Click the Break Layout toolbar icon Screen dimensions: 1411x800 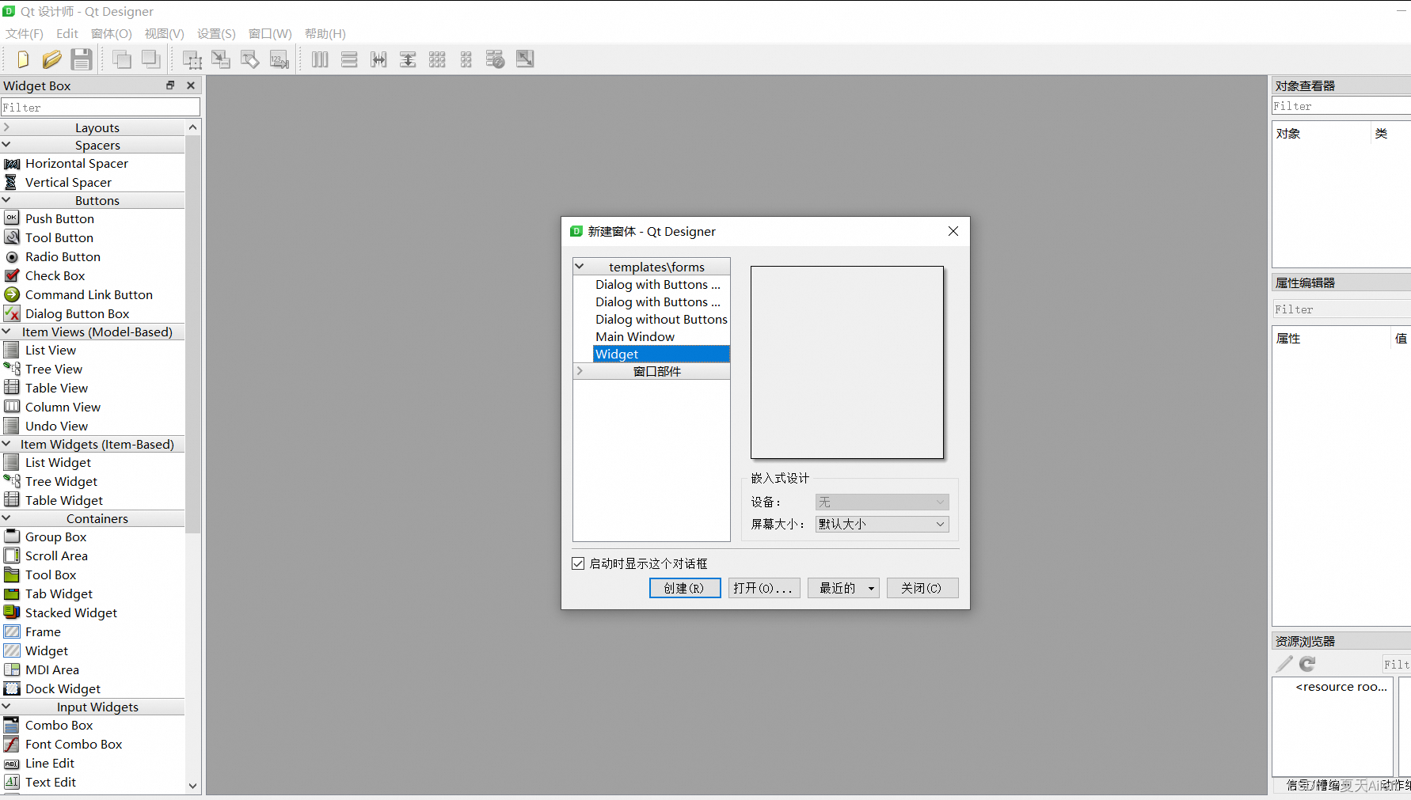coord(496,59)
